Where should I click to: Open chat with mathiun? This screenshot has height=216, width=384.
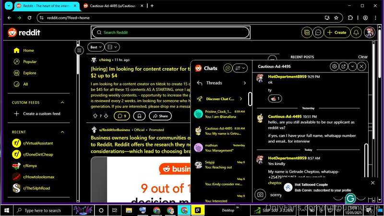(x=221, y=148)
